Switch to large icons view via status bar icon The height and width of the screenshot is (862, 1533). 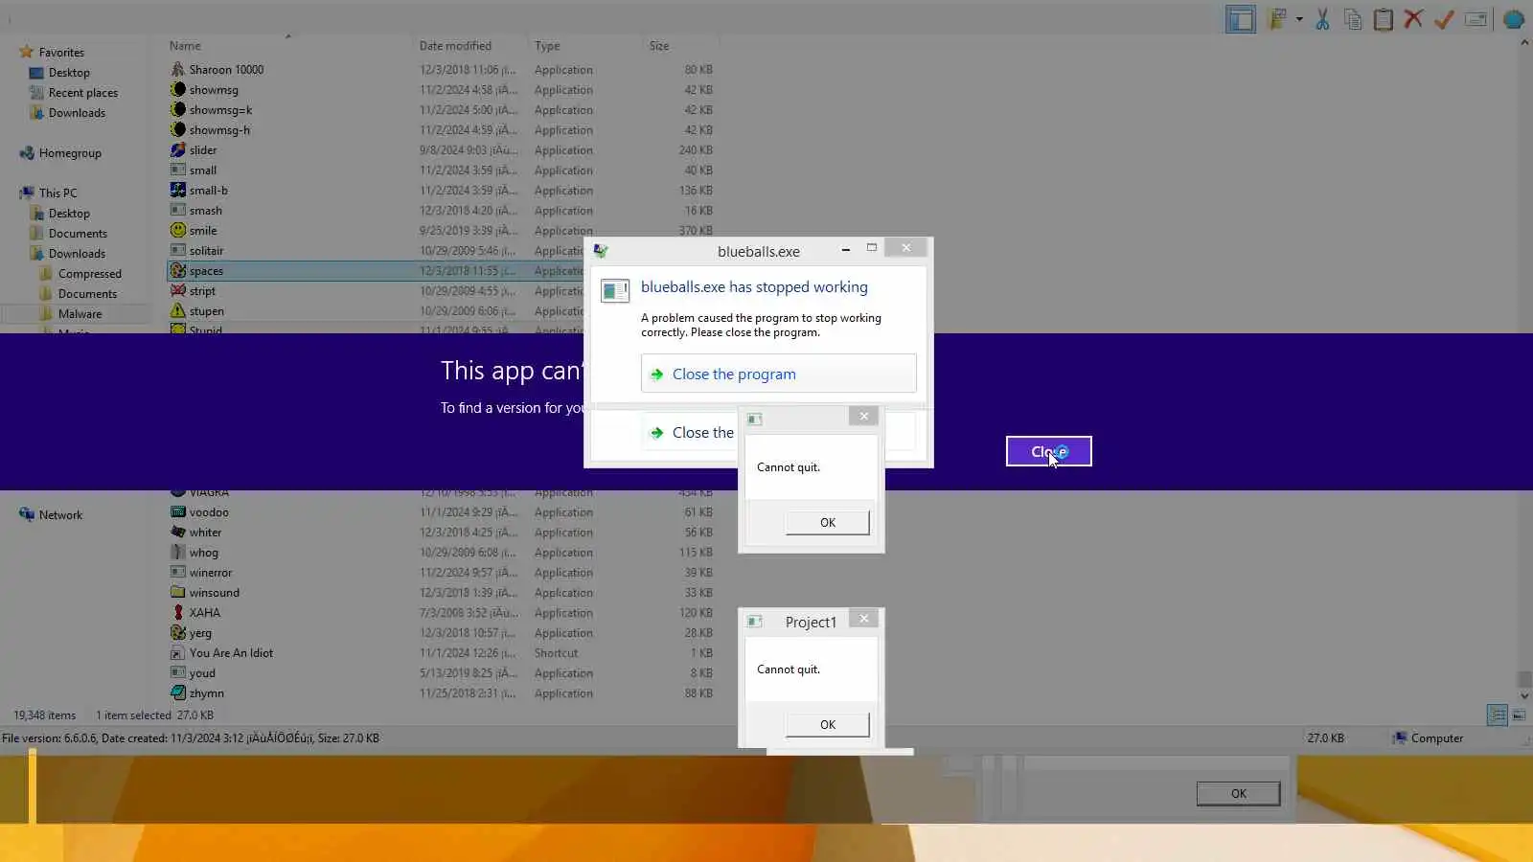click(x=1519, y=715)
